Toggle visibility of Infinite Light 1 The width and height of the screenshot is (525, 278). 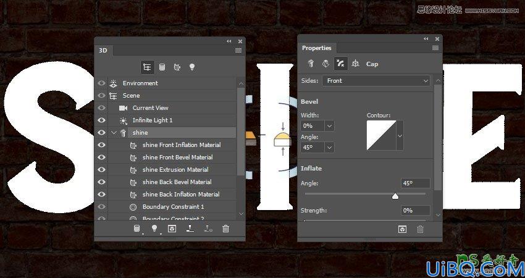pyautogui.click(x=101, y=120)
